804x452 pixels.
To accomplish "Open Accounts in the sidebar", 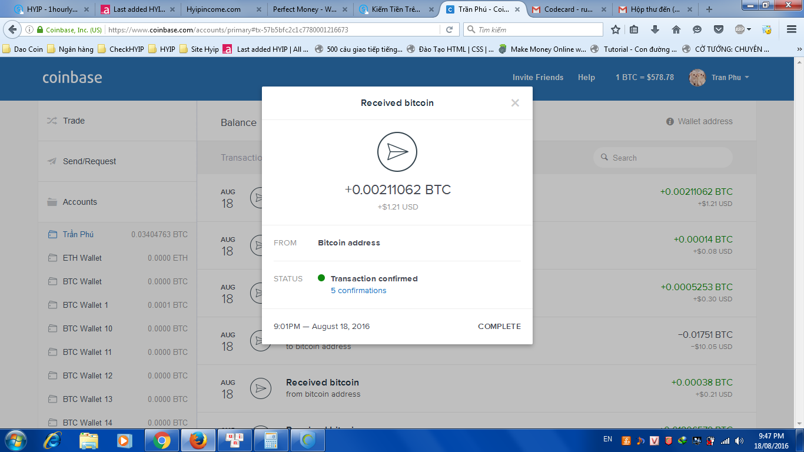I will coord(118,202).
